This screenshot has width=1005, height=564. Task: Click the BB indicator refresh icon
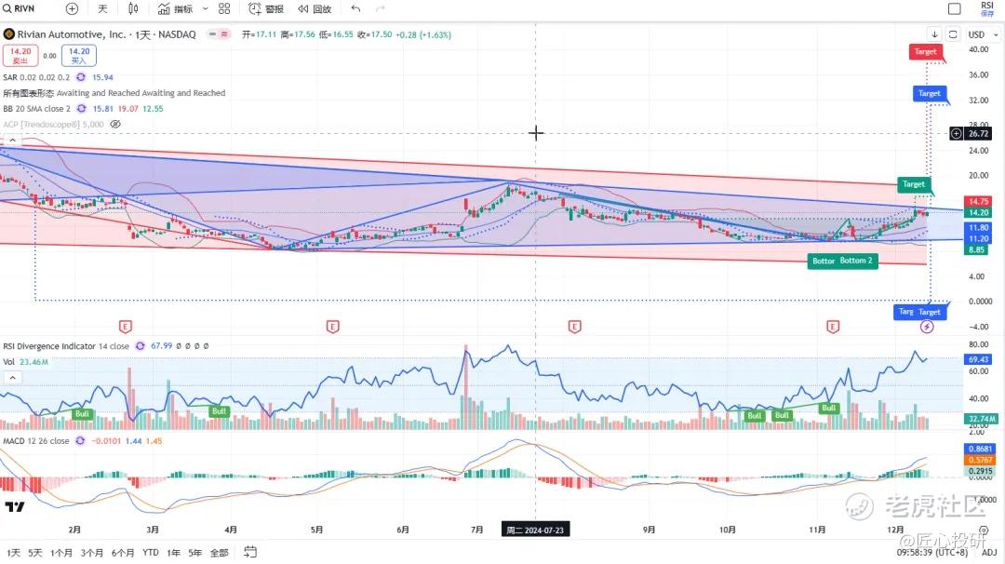pos(81,108)
